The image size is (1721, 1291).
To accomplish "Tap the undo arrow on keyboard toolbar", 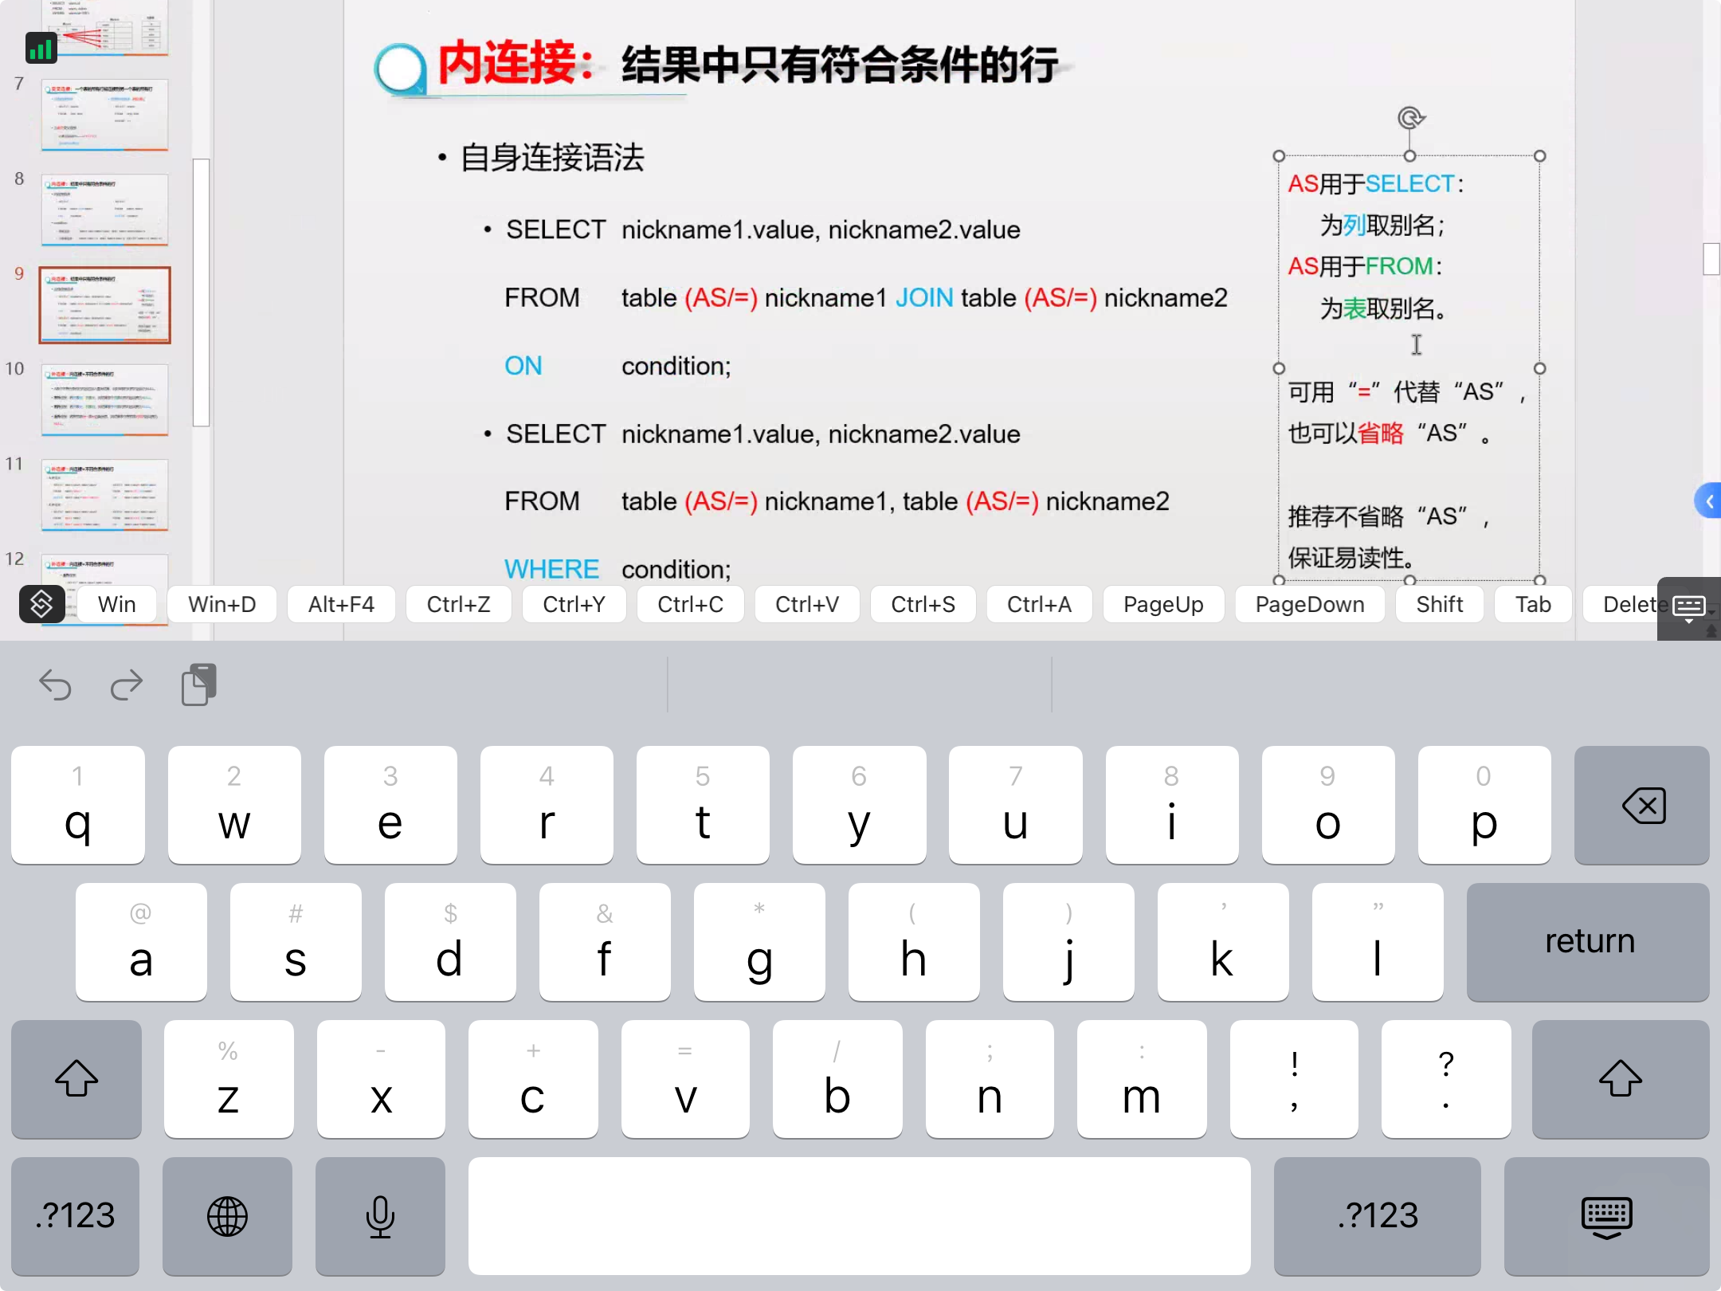I will point(56,685).
